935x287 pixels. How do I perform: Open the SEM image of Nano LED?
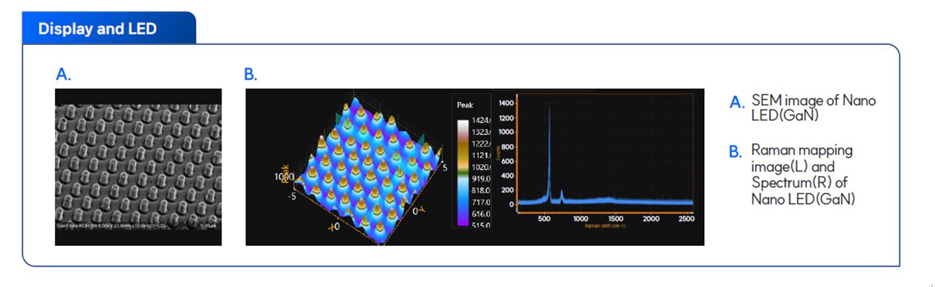click(x=138, y=165)
